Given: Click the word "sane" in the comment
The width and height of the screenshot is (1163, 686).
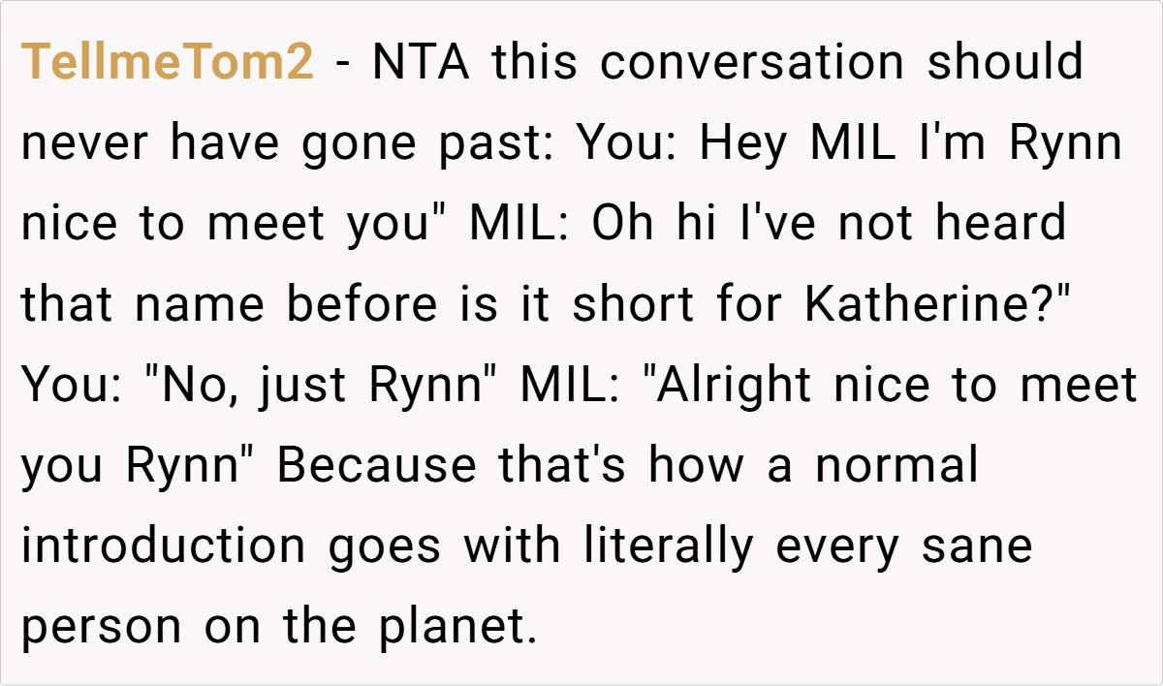Looking at the screenshot, I should (978, 546).
